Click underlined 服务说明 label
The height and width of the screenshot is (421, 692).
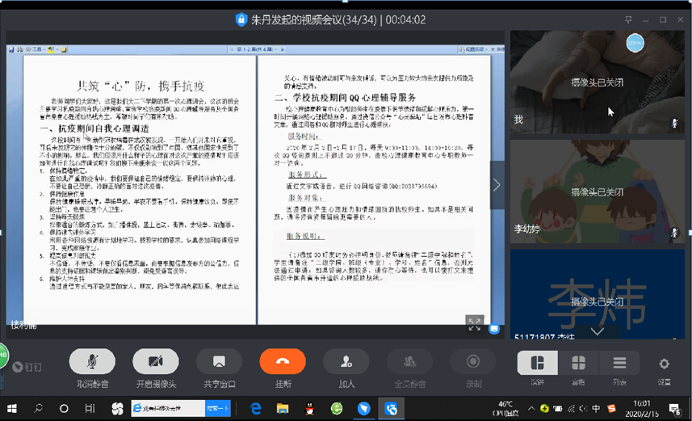[304, 236]
